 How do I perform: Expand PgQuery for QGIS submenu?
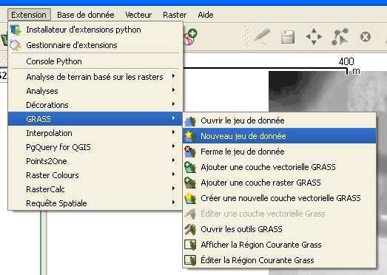[95, 147]
